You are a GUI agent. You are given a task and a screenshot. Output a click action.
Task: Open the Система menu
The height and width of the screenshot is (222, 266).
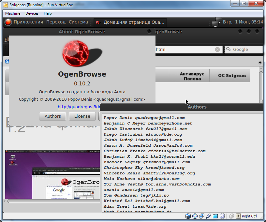tap(78, 22)
